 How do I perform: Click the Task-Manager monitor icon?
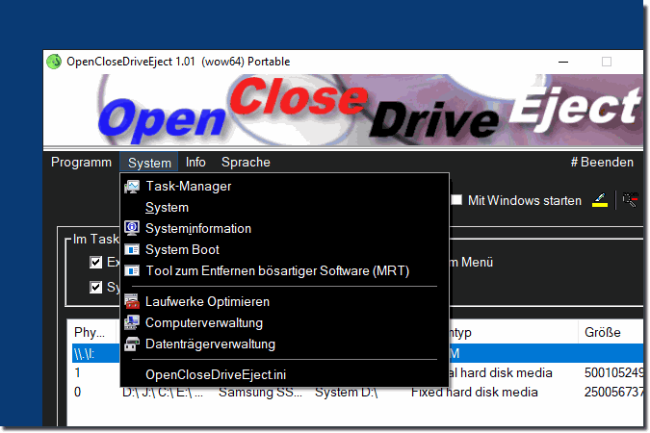(132, 187)
